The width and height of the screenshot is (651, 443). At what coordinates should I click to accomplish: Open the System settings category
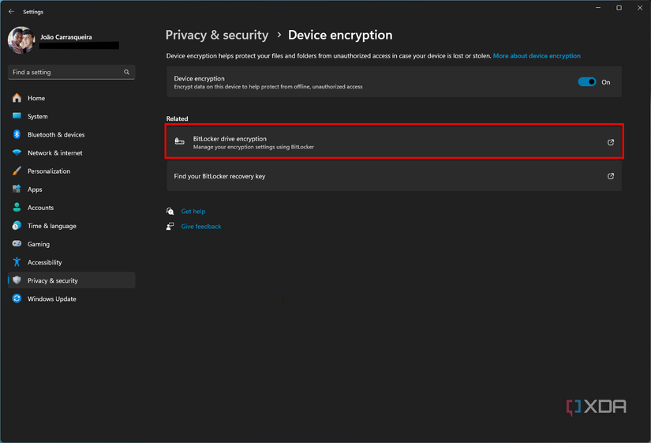pos(37,116)
